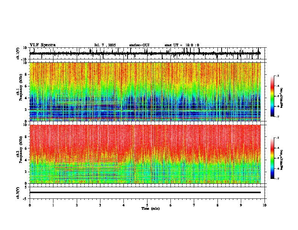Click inside the ch.2 frequency spectrogram
The width and height of the screenshot is (298, 230).
(x=145, y=154)
